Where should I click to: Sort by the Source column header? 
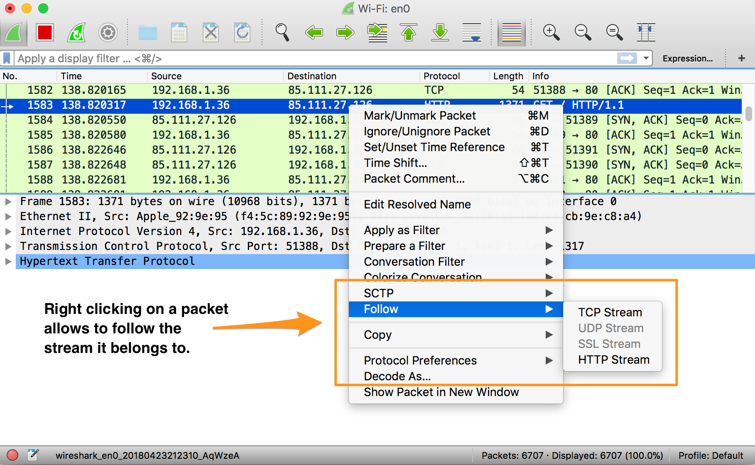click(216, 76)
